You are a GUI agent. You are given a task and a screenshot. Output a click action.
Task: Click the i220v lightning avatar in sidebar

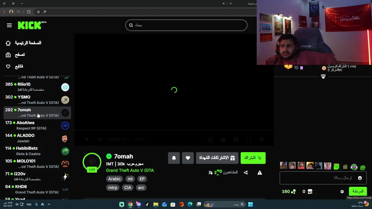65,177
